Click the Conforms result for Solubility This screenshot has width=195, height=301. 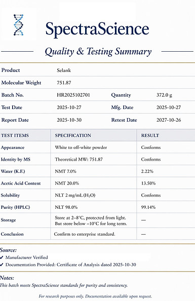pyautogui.click(x=150, y=195)
